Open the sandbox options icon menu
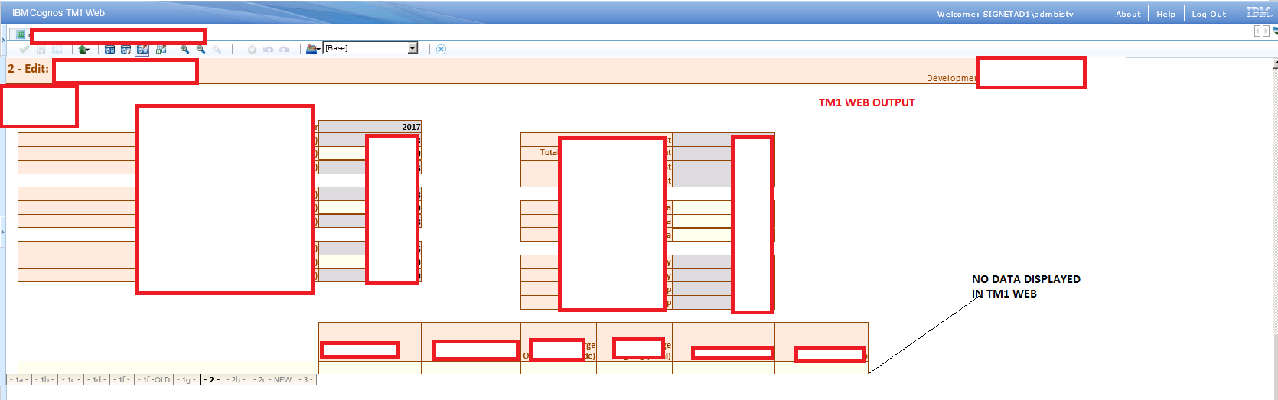1278x400 pixels. 312,49
